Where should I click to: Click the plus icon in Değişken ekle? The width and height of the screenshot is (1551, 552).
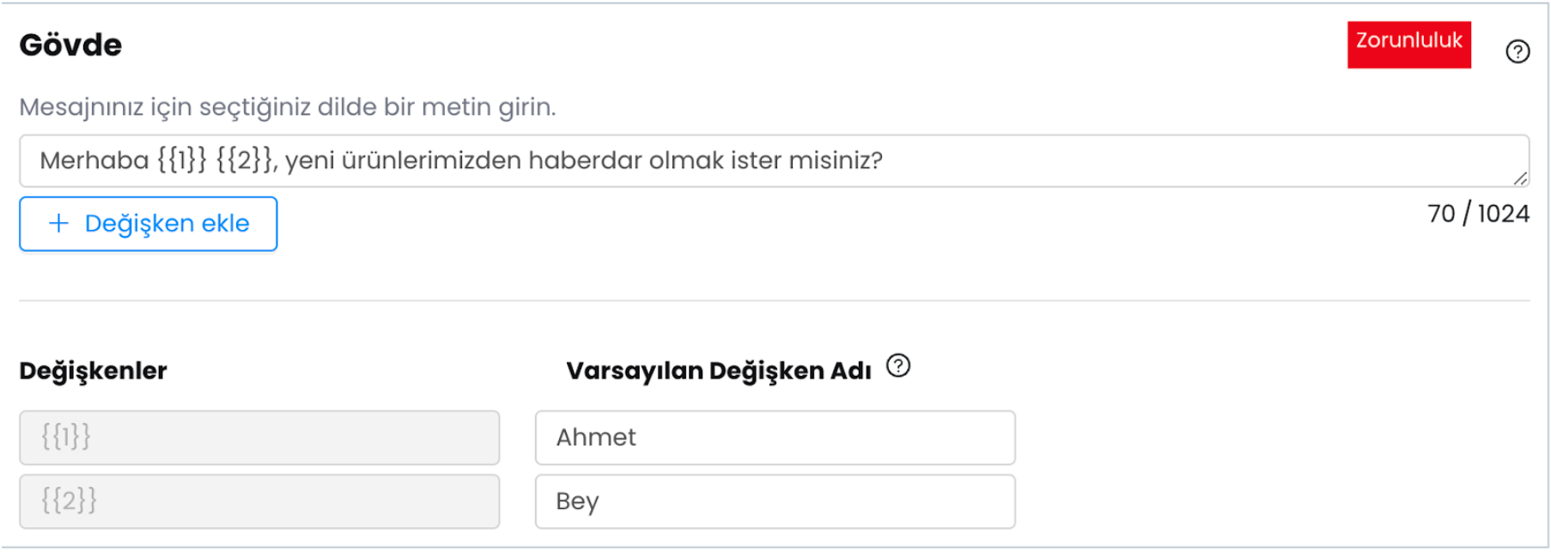click(x=58, y=224)
